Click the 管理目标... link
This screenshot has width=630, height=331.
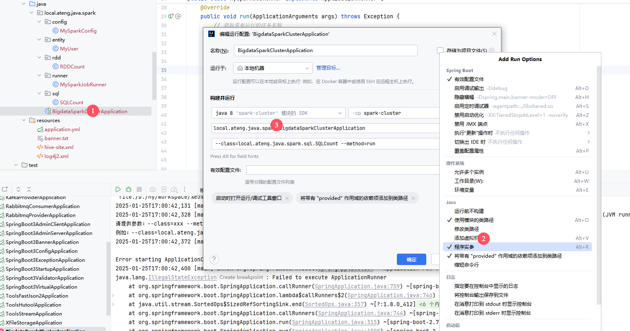tap(328, 68)
